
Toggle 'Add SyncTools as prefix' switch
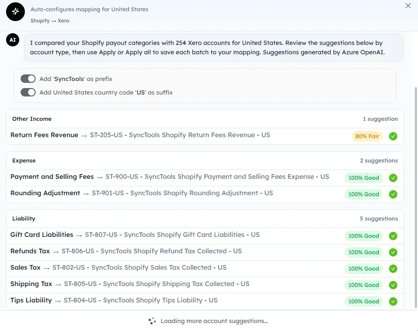(28, 79)
